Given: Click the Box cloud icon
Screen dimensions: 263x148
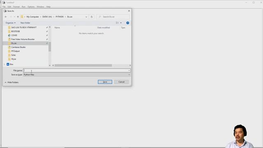Looking at the screenshot, I should (x=8, y=64).
